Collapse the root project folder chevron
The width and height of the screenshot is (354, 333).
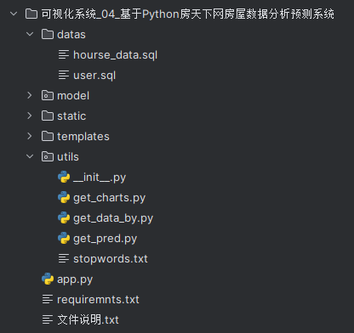(x=14, y=14)
